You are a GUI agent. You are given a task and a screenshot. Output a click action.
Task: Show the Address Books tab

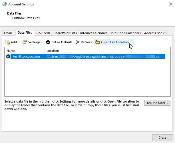[x=155, y=33]
